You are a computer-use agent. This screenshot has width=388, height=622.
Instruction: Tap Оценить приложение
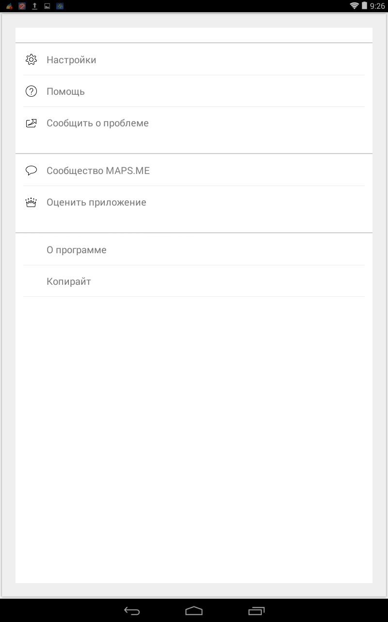(96, 202)
